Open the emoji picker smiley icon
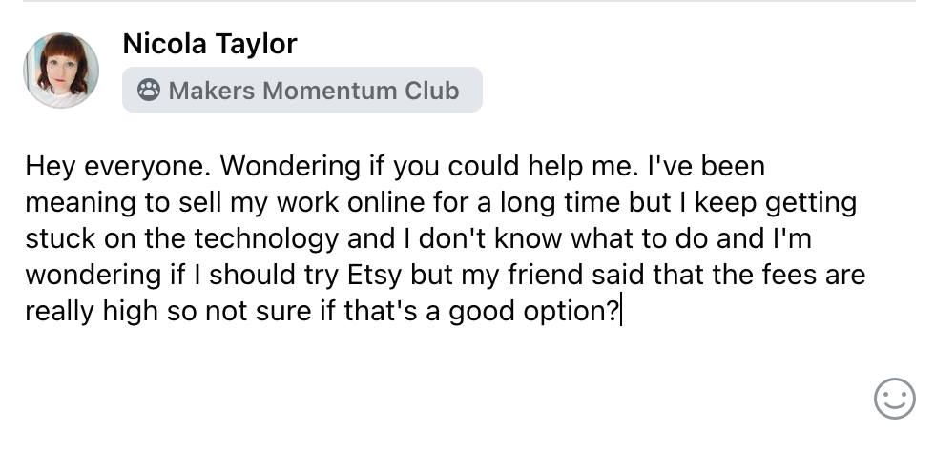Viewport: 935px width, 452px height. point(895,399)
